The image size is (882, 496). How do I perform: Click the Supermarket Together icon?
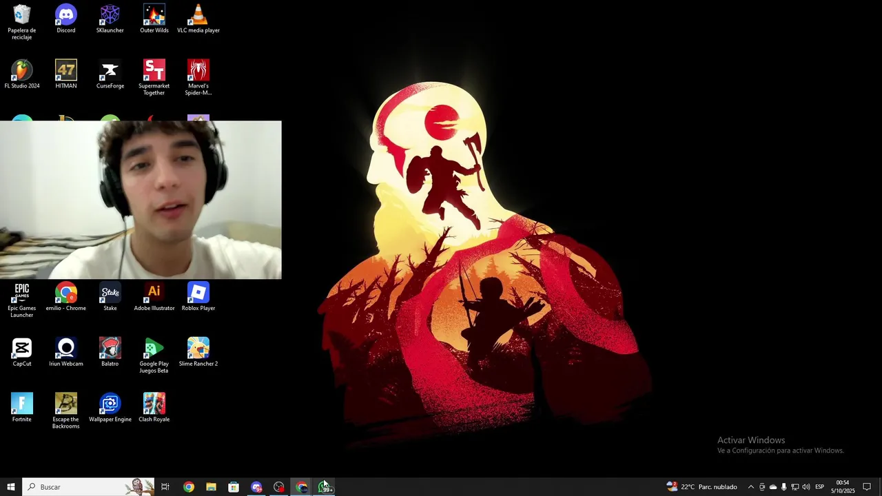point(154,77)
